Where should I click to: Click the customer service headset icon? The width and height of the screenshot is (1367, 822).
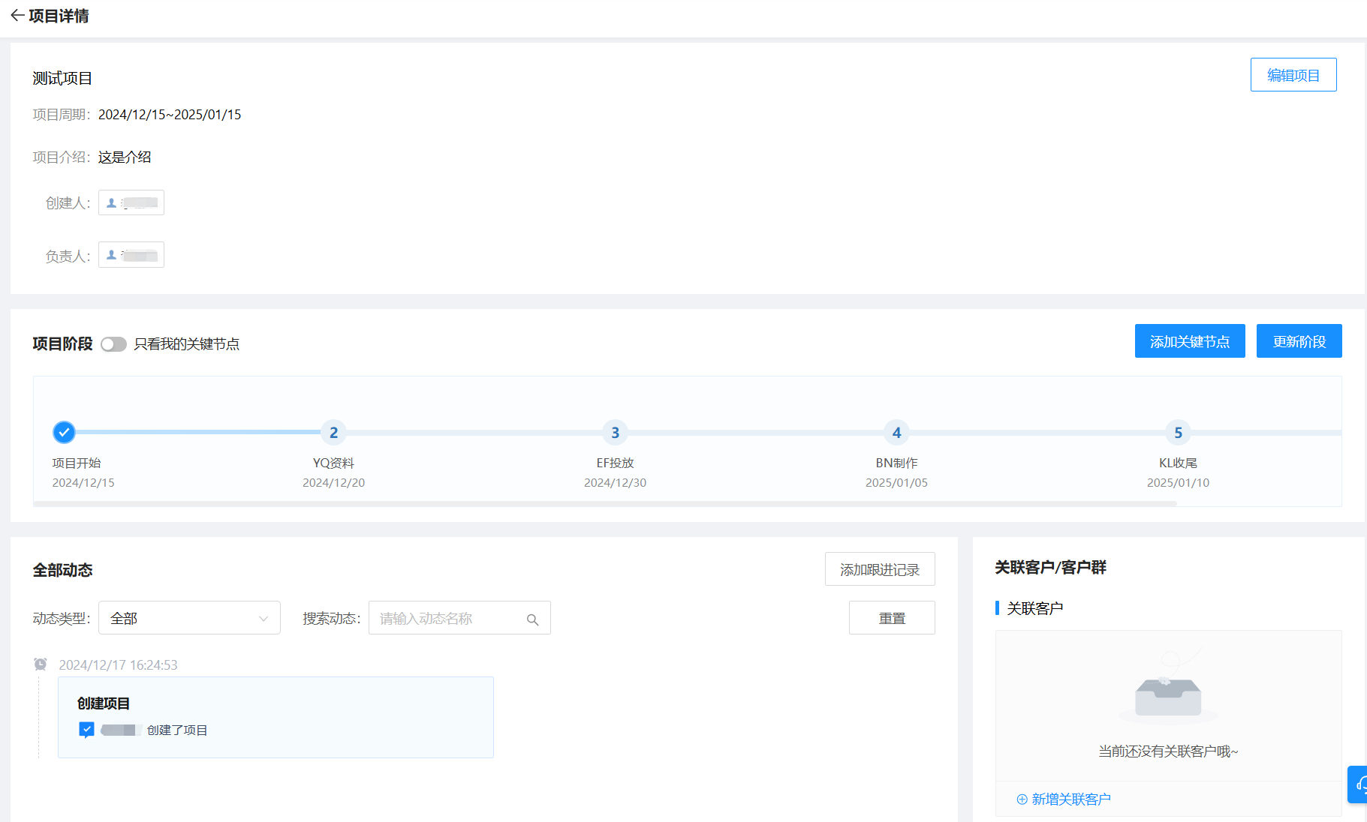1359,784
